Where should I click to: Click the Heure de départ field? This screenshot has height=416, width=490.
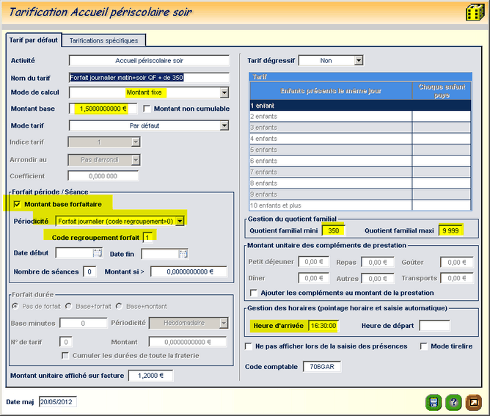tap(434, 326)
